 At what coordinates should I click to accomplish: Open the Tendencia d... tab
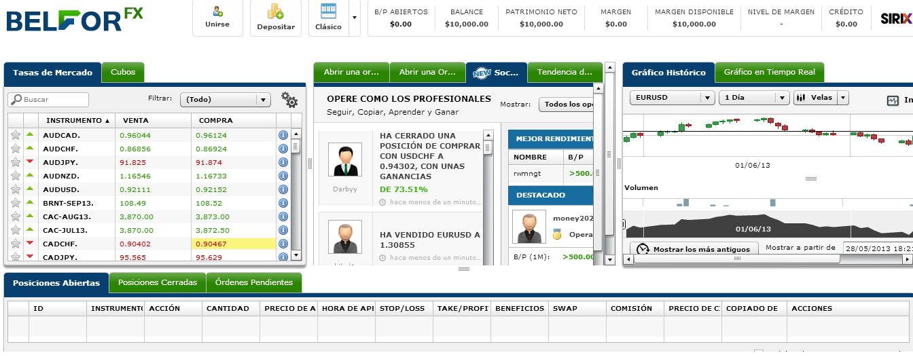click(x=565, y=72)
